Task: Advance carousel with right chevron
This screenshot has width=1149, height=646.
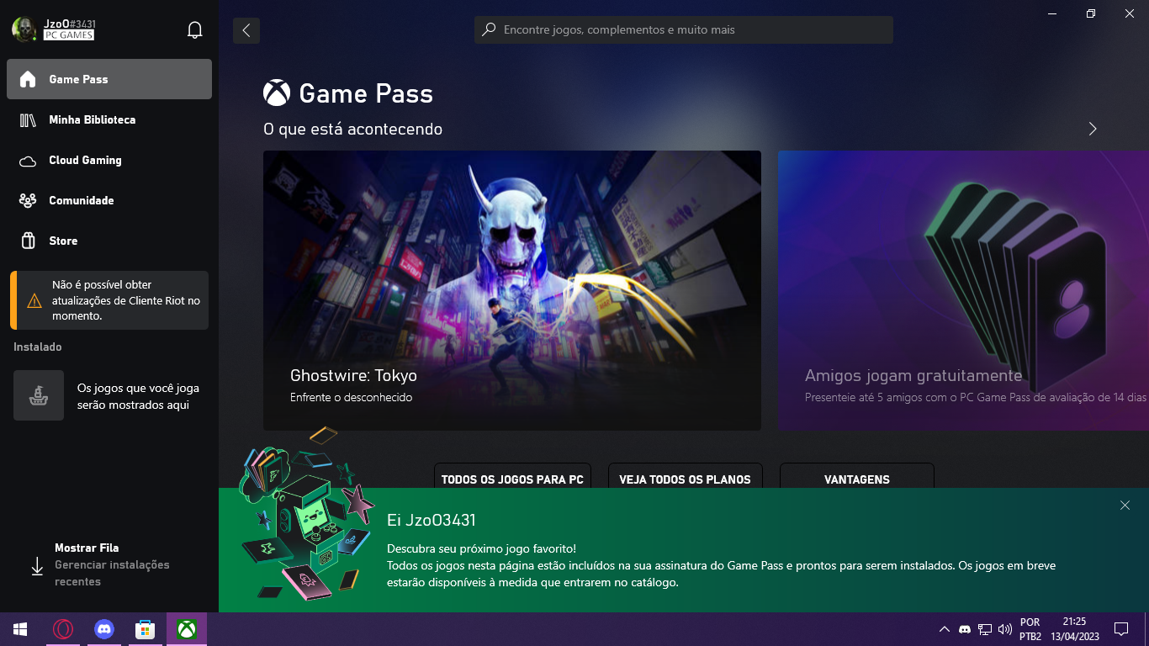Action: pyautogui.click(x=1093, y=129)
